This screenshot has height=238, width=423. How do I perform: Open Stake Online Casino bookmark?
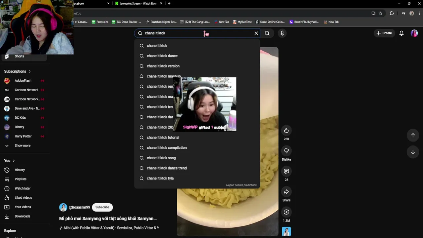point(270,22)
